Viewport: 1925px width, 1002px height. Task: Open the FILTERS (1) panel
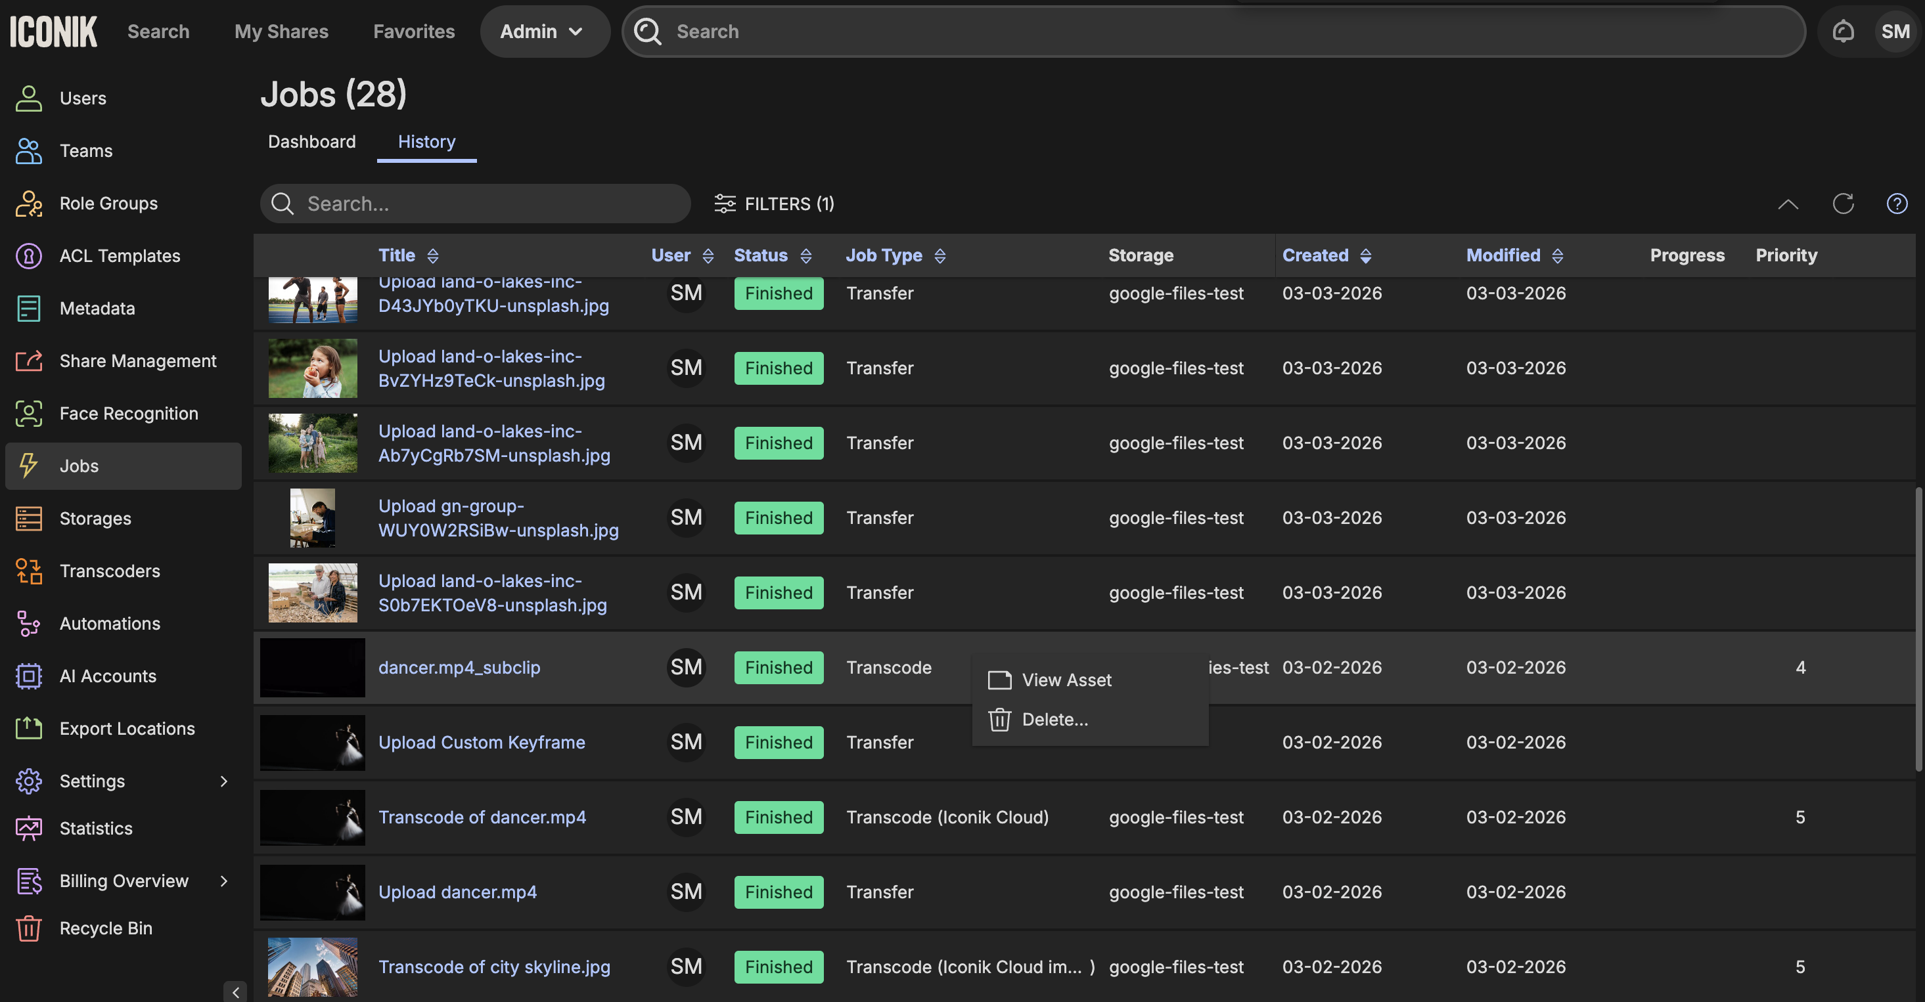(774, 204)
